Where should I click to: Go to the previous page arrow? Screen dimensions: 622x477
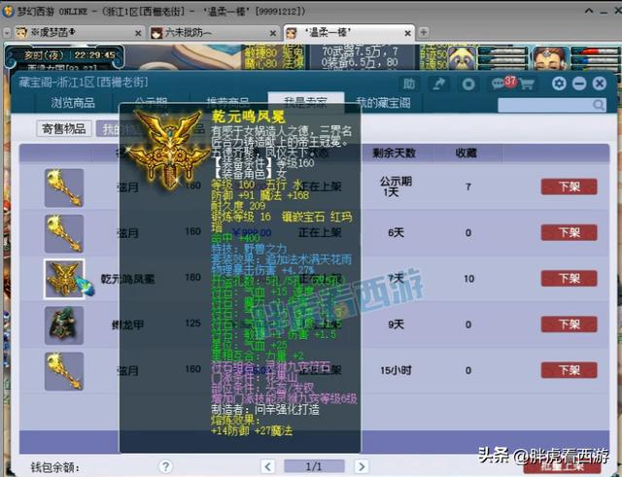[x=268, y=466]
